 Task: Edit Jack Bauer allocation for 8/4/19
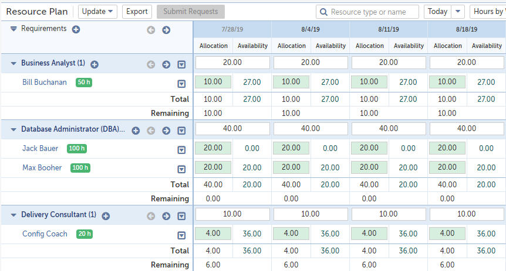291,148
